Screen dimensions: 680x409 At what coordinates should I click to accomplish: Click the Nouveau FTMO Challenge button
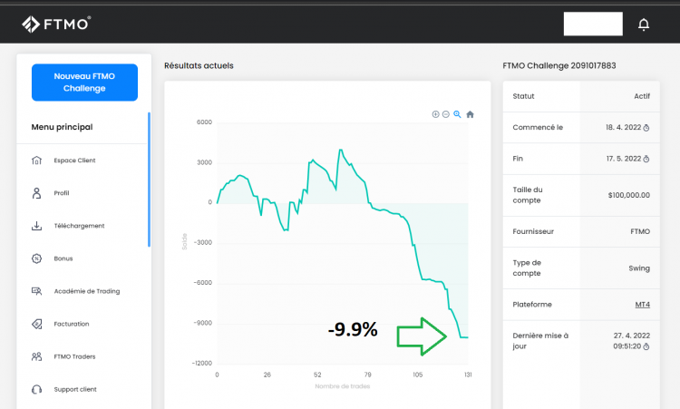(84, 83)
